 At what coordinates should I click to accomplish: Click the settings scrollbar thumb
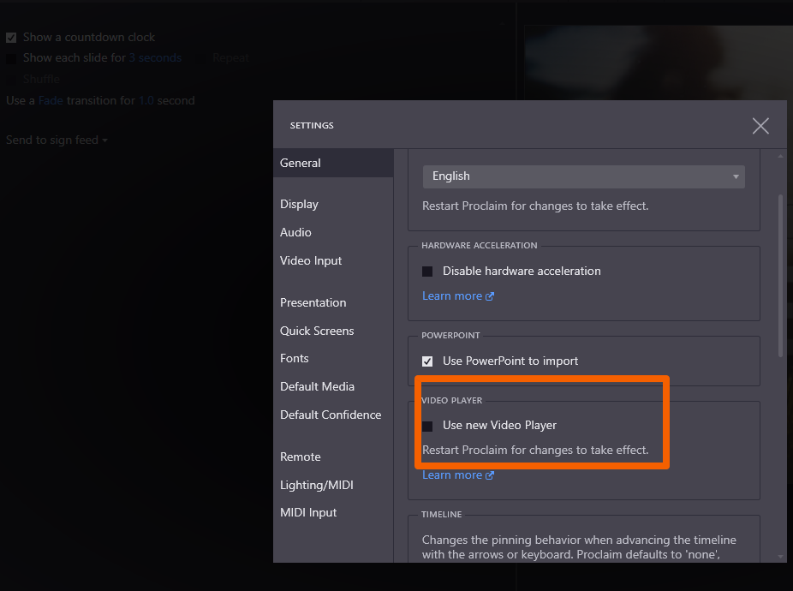click(780, 277)
